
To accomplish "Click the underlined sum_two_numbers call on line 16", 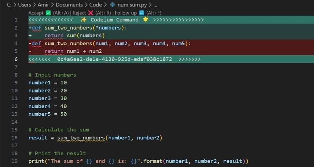I will (x=81, y=138).
